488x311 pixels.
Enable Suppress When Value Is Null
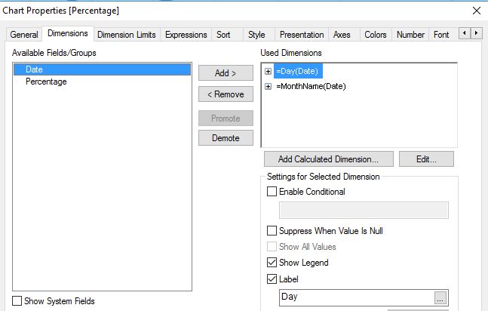pos(272,230)
